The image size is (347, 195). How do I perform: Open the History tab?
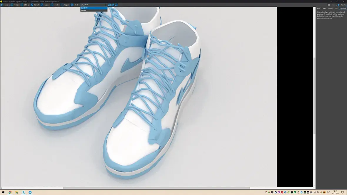(x=331, y=9)
